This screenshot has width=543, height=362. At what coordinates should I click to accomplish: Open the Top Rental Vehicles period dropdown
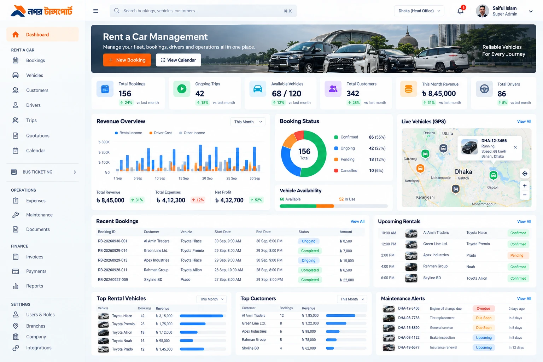(211, 299)
